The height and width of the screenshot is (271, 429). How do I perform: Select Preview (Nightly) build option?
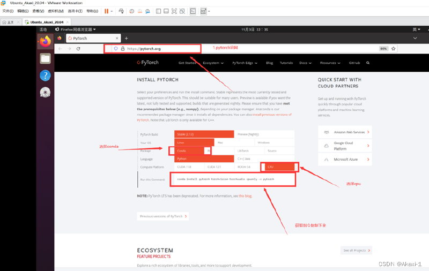[264, 134]
